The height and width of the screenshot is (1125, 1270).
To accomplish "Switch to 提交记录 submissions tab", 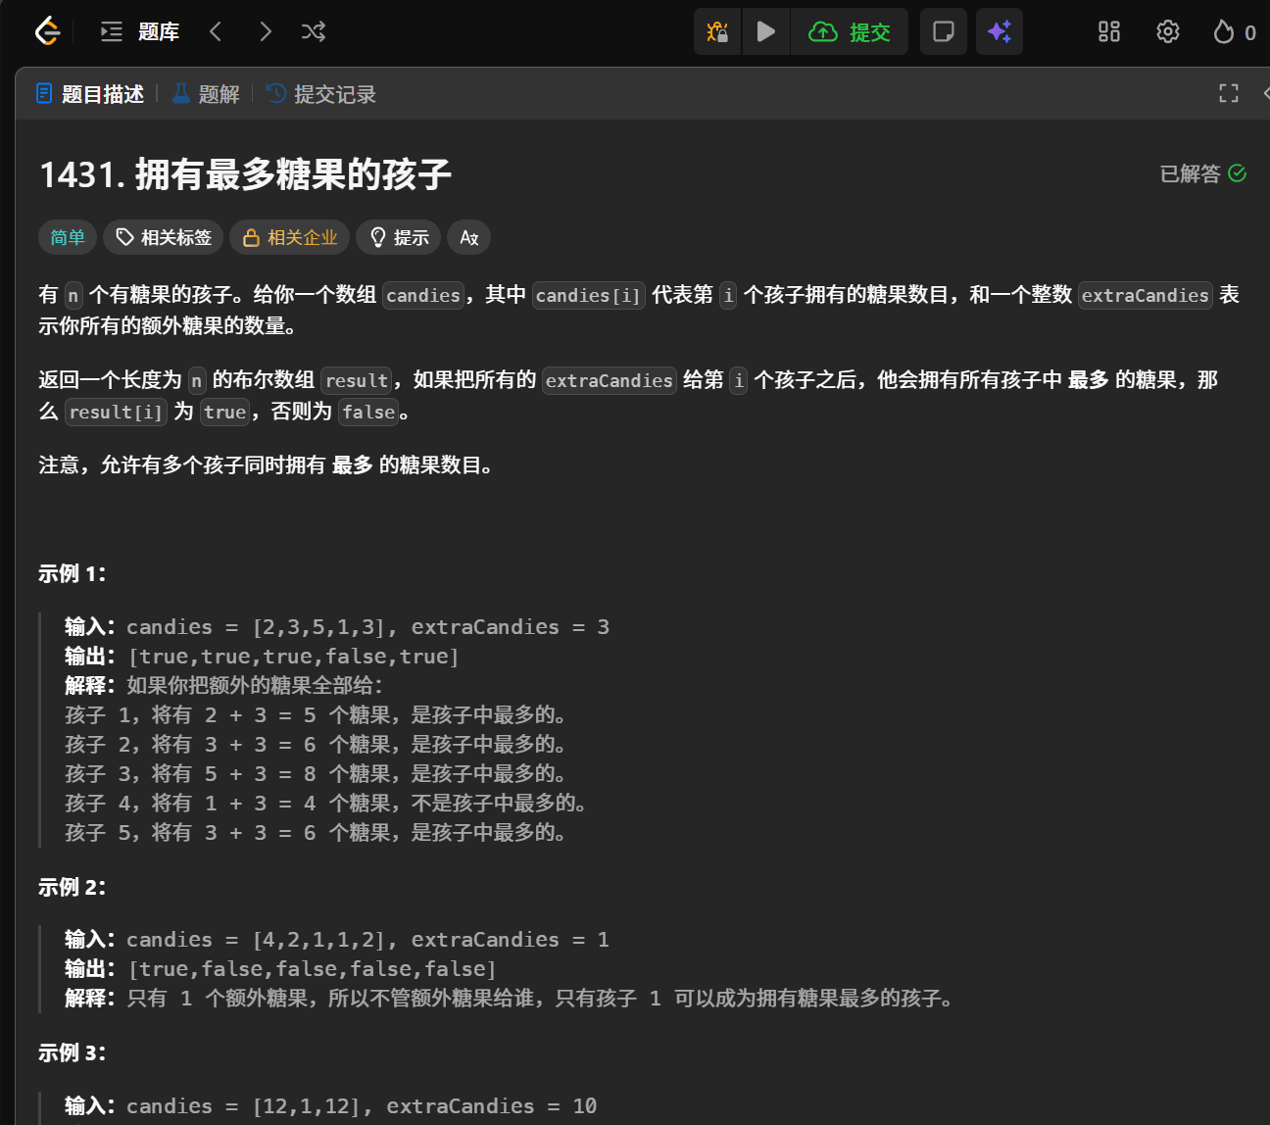I will coord(321,94).
